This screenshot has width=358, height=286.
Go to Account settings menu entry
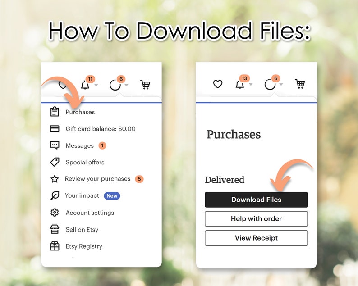[90, 213]
